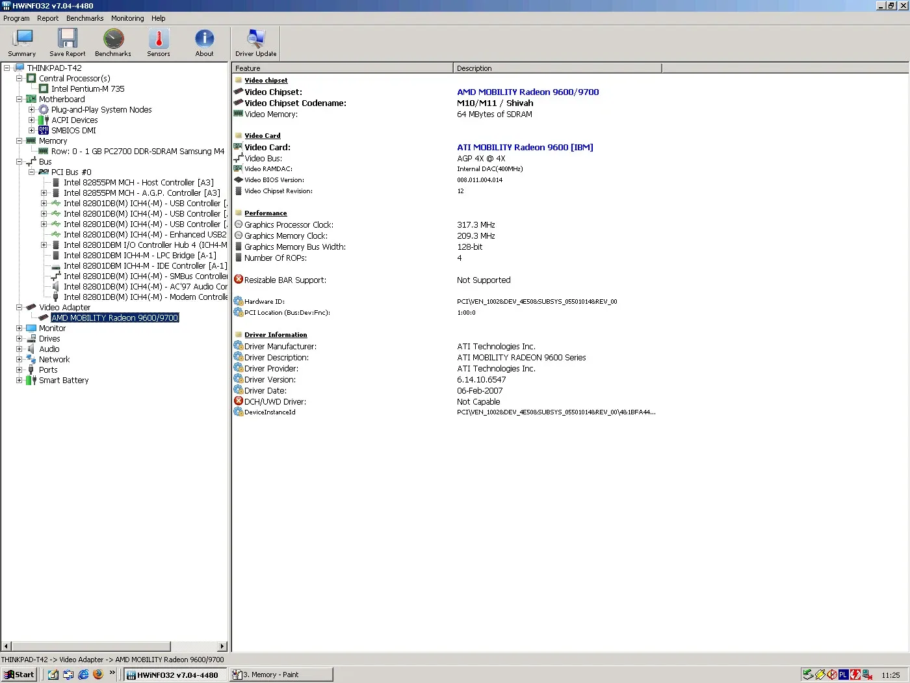Click the Start button

click(x=19, y=675)
